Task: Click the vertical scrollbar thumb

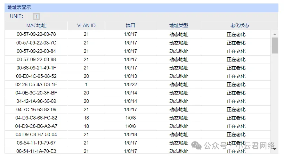Action: (275, 45)
